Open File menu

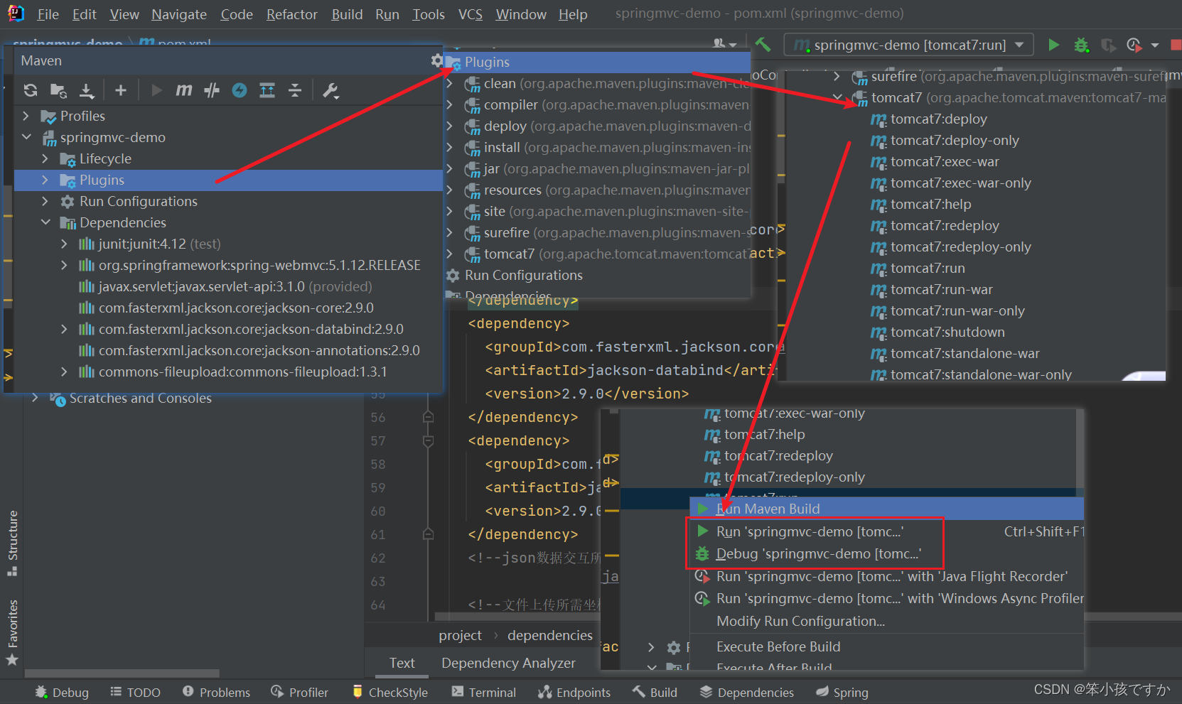[x=48, y=14]
